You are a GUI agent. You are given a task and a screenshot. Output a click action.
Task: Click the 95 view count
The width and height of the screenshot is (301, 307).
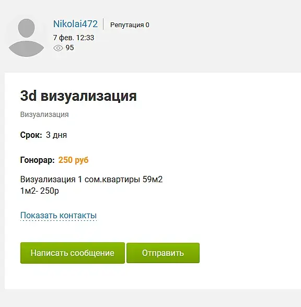pyautogui.click(x=70, y=48)
